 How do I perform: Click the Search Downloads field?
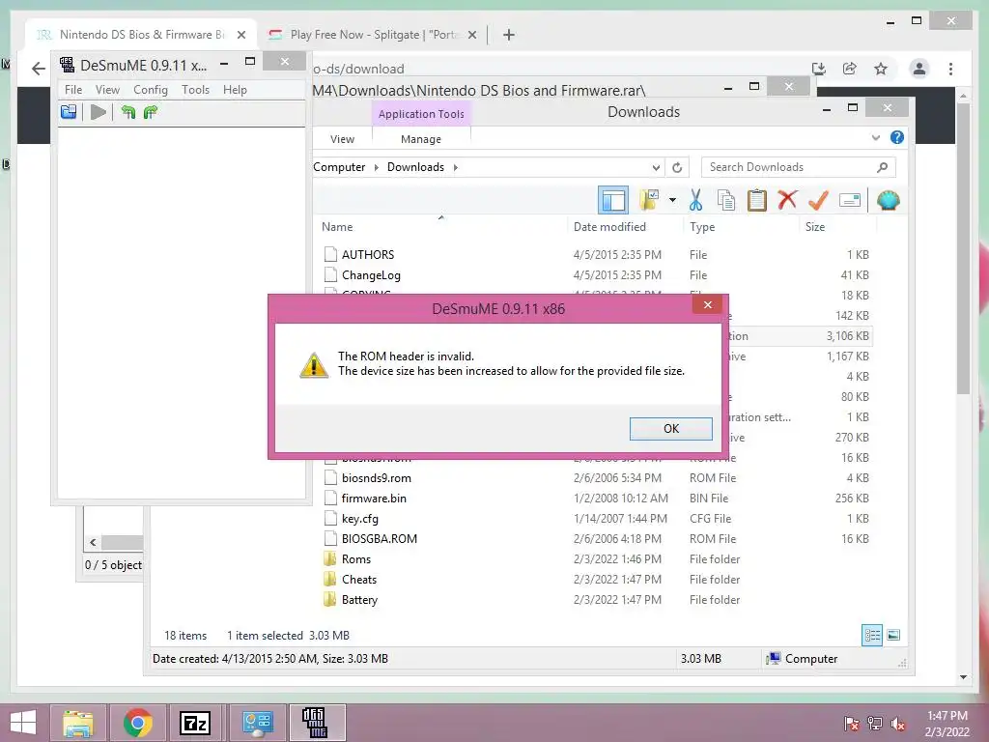[x=798, y=167]
